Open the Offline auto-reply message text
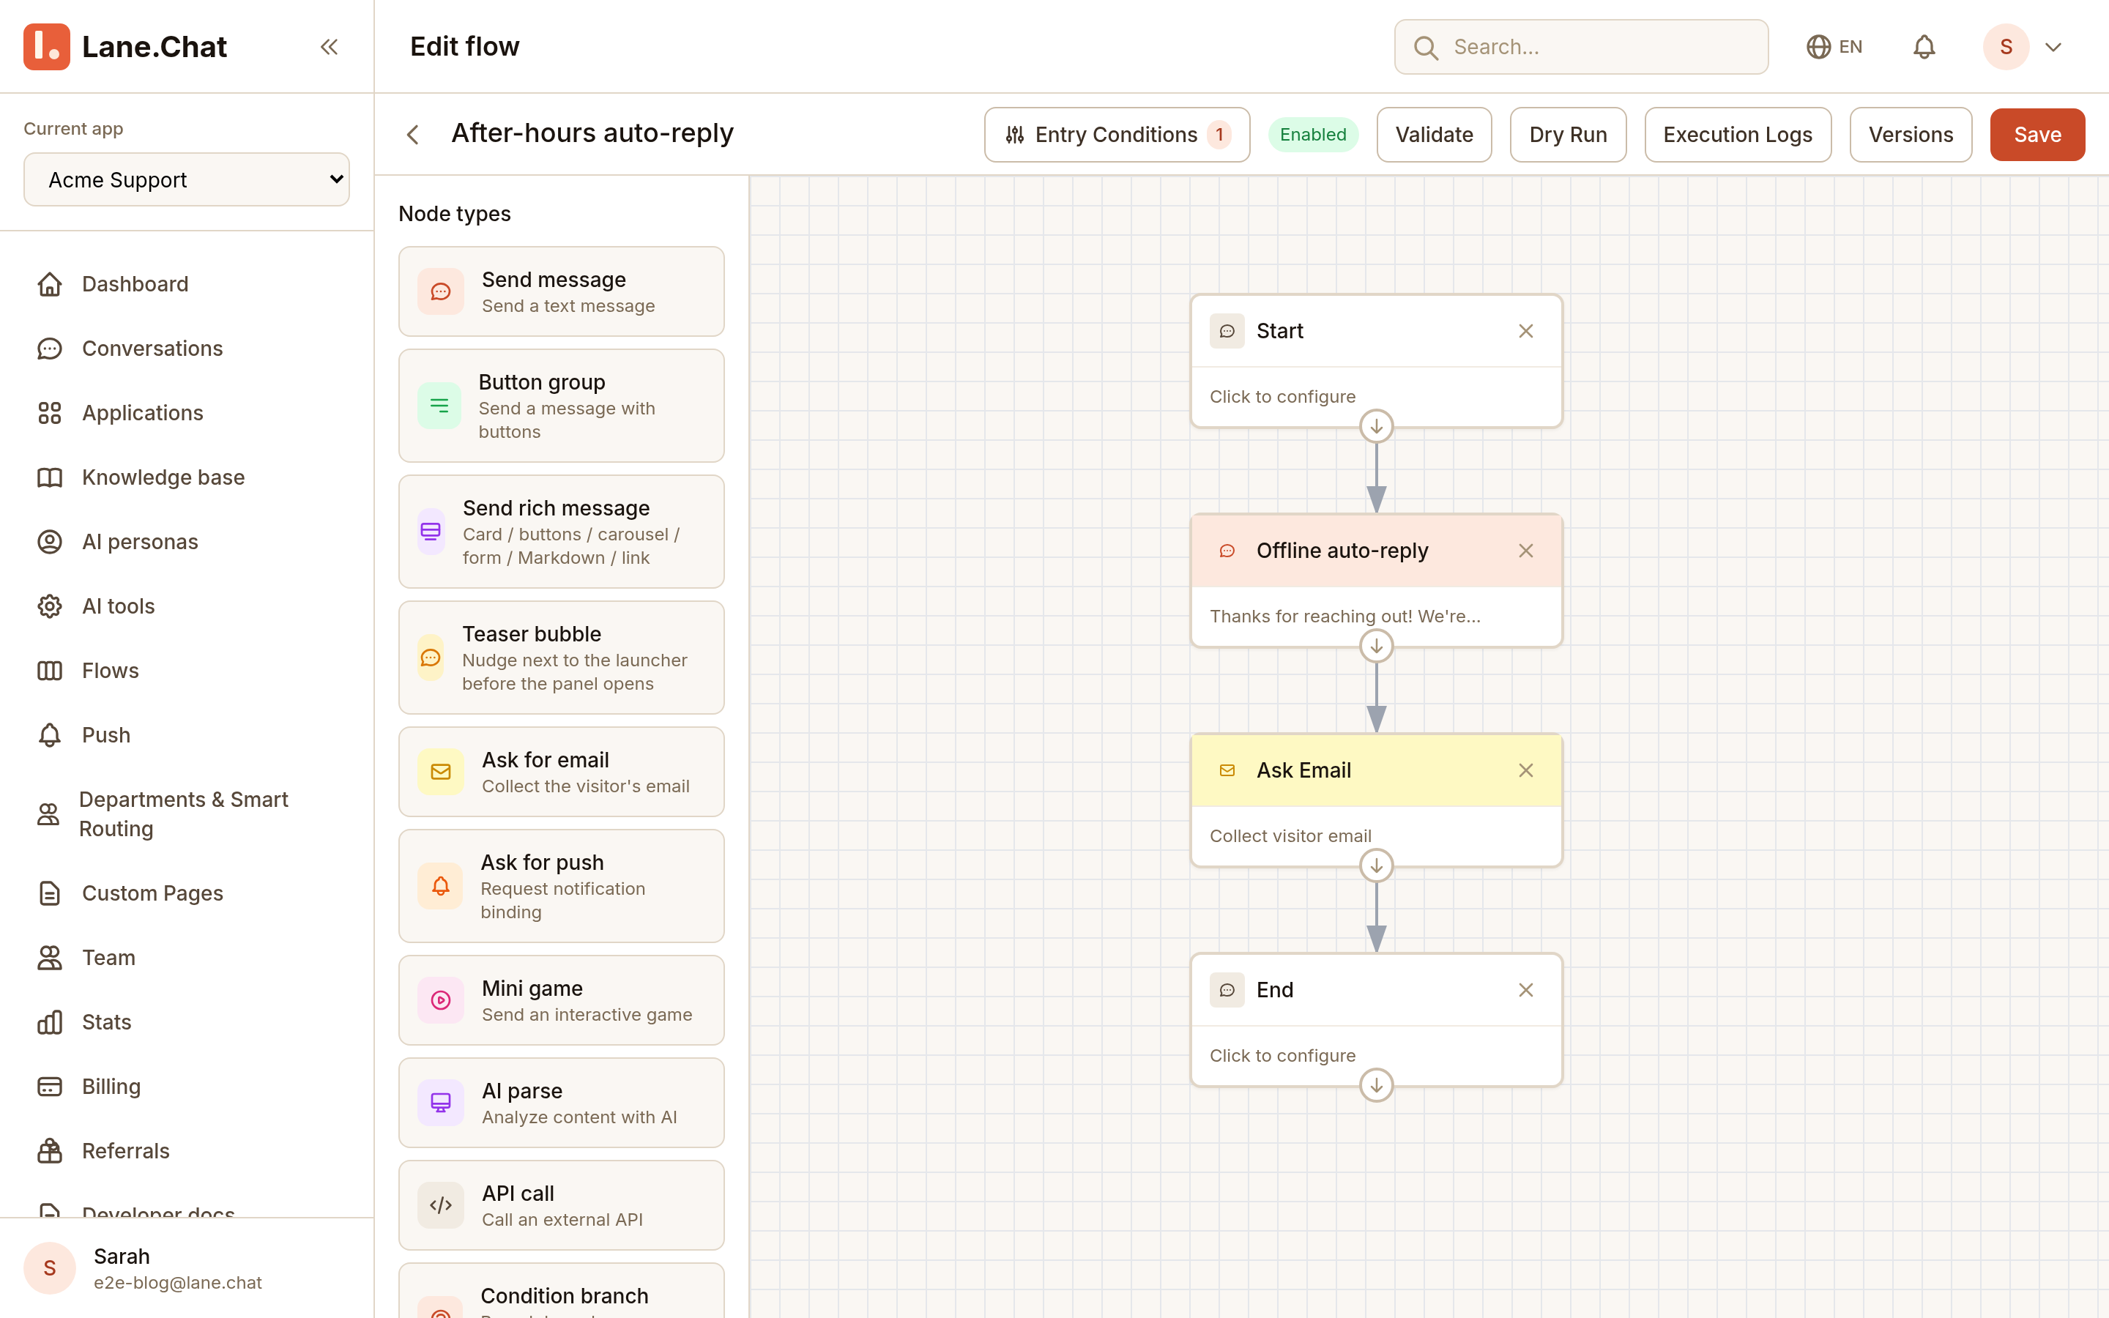Image resolution: width=2109 pixels, height=1318 pixels. click(1344, 617)
